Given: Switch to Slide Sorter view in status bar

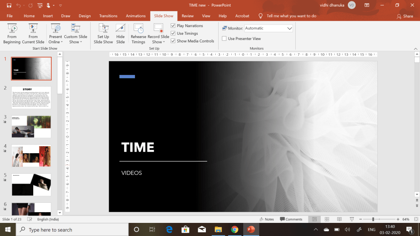Looking at the screenshot, I should [326, 219].
